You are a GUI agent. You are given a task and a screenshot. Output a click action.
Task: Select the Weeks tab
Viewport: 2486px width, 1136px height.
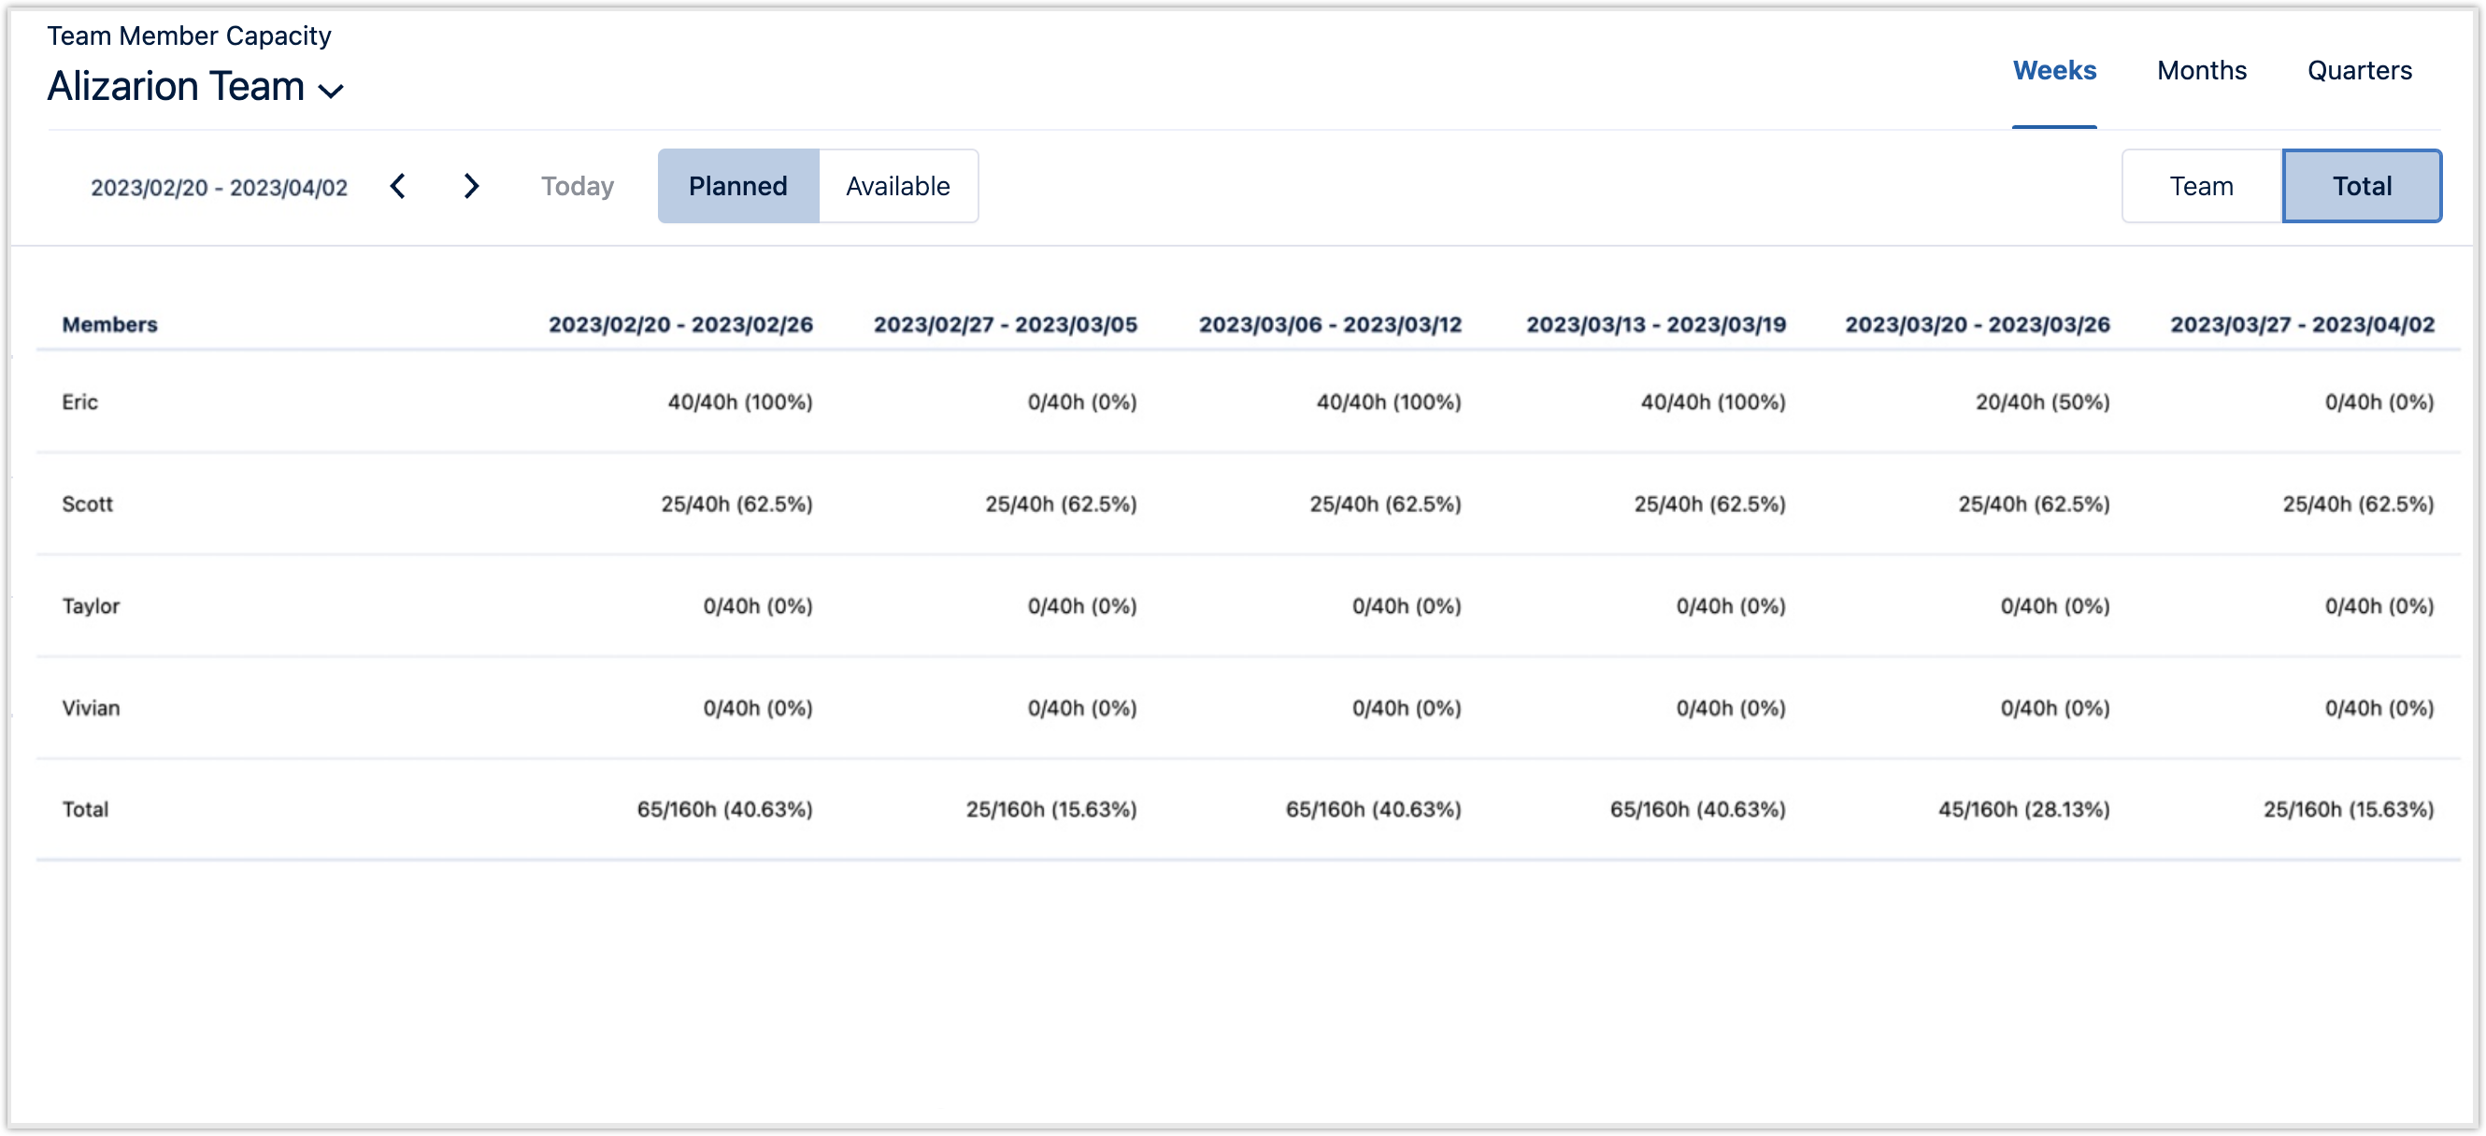2053,70
